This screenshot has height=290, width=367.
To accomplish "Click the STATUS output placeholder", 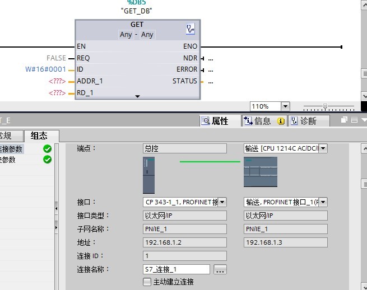I will pyautogui.click(x=211, y=82).
